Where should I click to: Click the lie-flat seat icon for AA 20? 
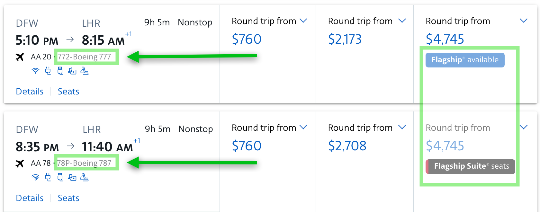coord(84,71)
